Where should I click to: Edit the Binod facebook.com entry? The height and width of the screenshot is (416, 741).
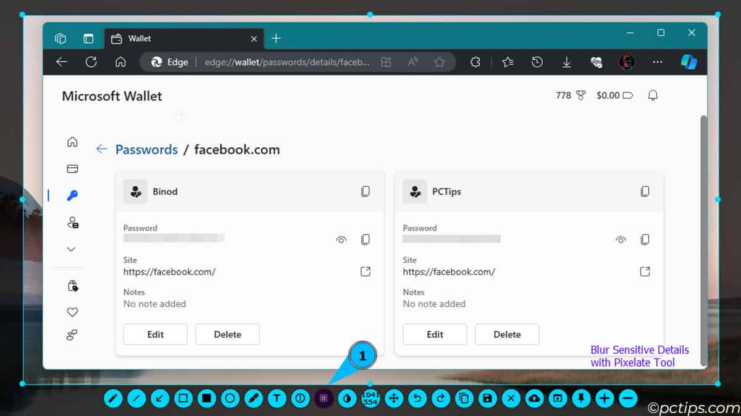(155, 334)
